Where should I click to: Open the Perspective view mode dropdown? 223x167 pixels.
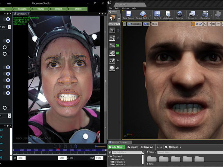tap(134, 24)
